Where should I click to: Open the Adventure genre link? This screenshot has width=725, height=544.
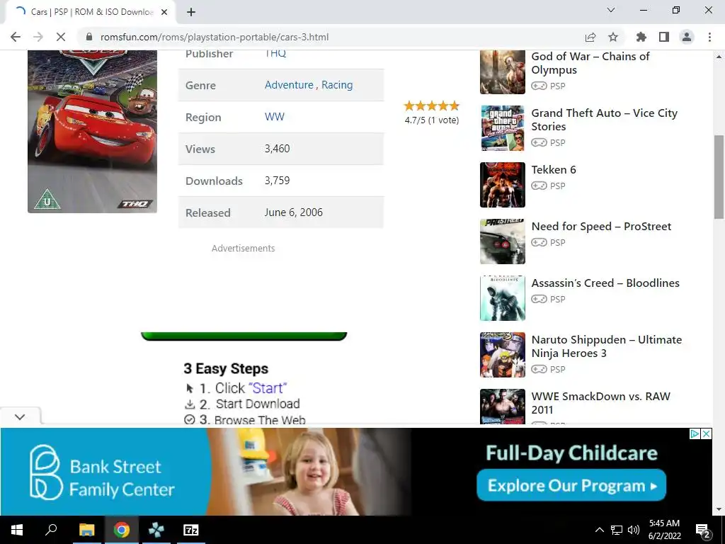[289, 85]
